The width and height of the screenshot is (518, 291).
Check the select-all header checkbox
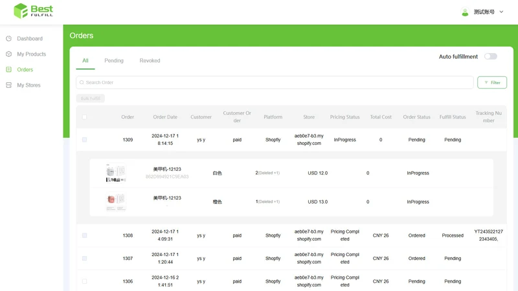coord(85,117)
